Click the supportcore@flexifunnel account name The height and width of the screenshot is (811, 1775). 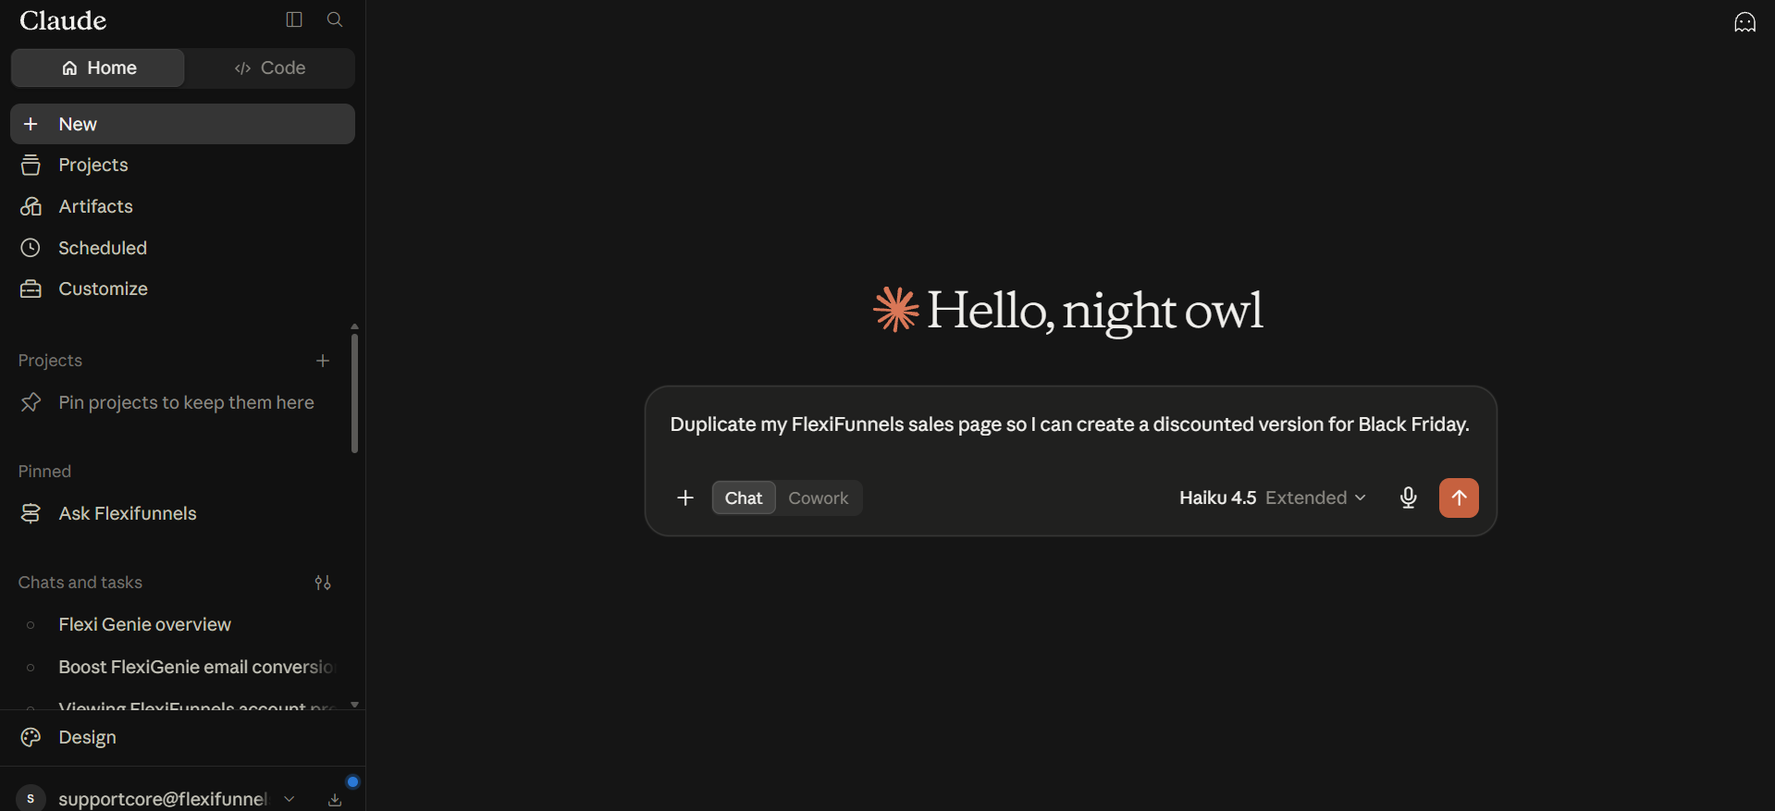(163, 799)
